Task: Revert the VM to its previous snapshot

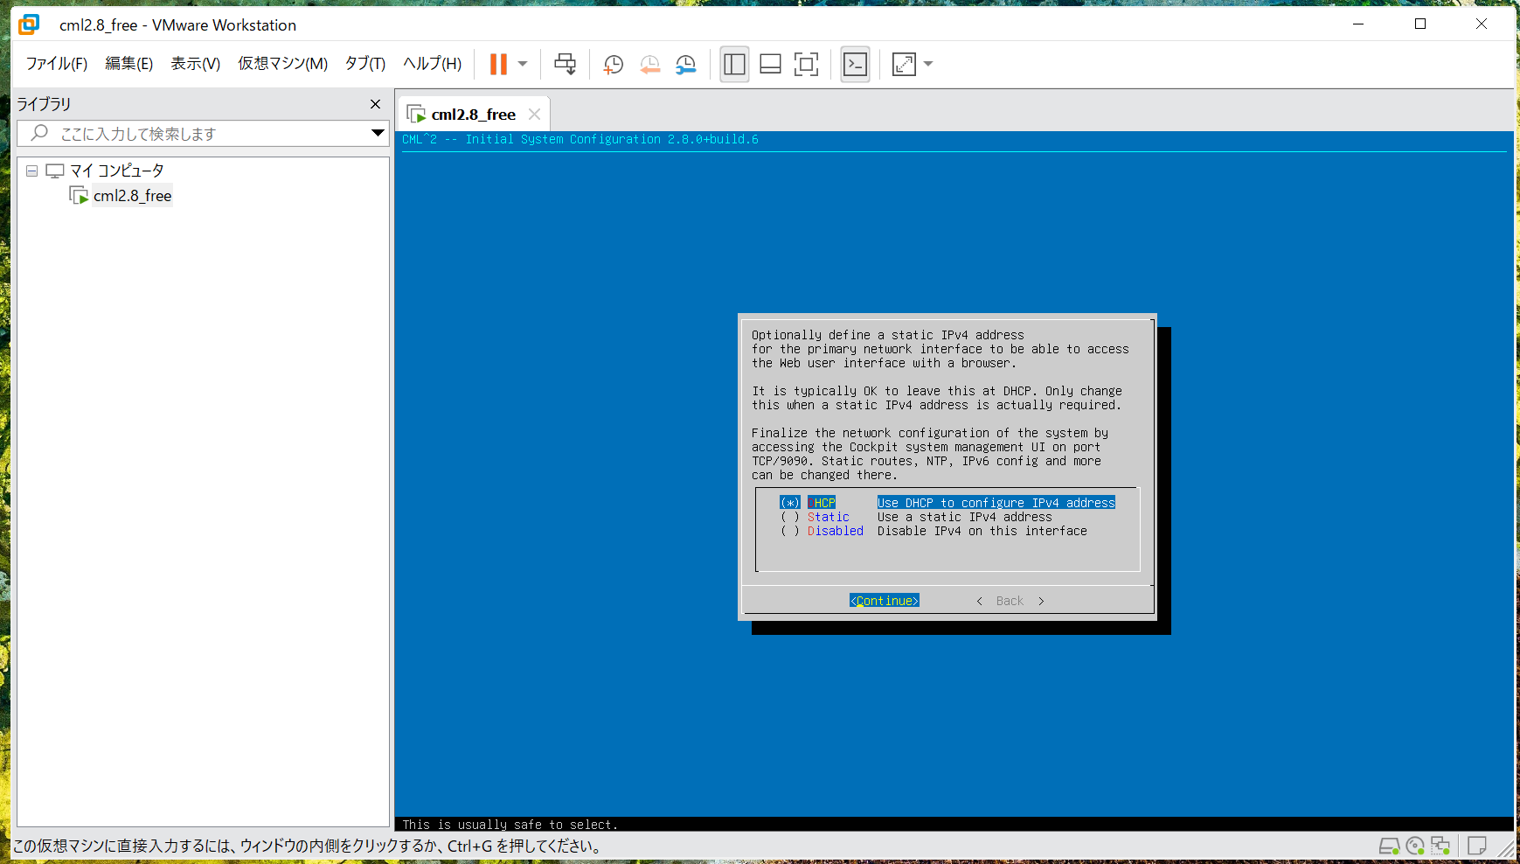Action: click(650, 64)
